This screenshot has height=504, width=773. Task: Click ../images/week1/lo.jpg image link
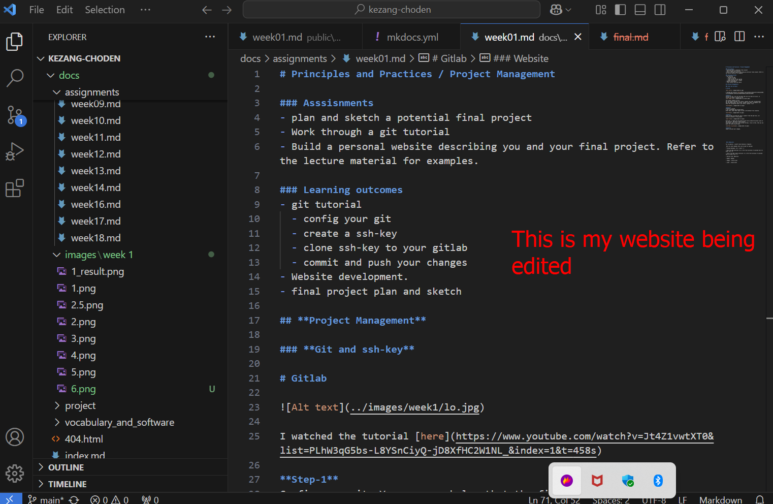[415, 407]
